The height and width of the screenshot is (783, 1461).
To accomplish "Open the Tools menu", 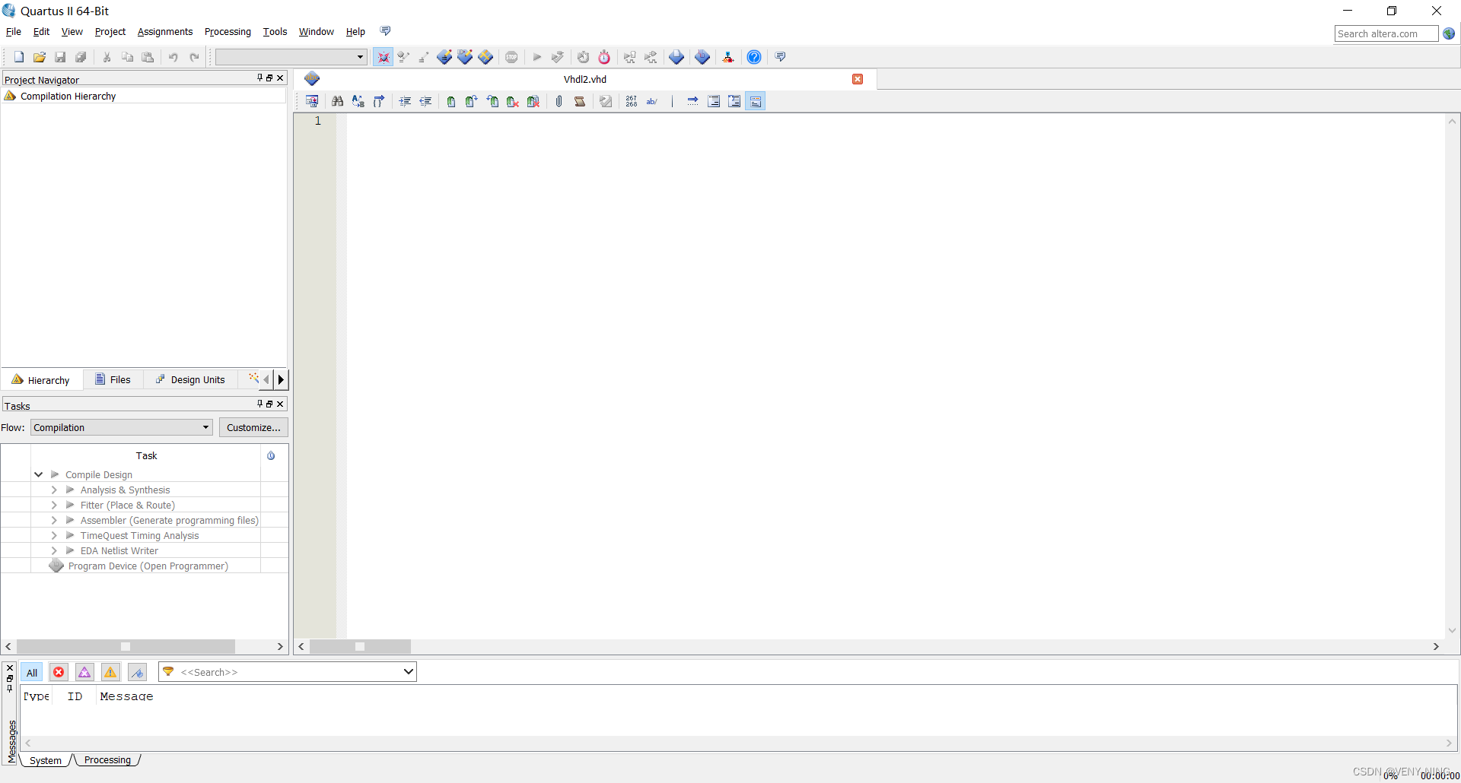I will 275,32.
